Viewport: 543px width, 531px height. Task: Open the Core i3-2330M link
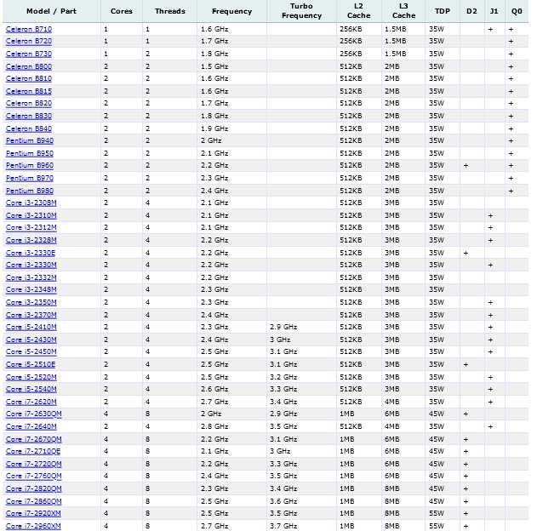(31, 265)
